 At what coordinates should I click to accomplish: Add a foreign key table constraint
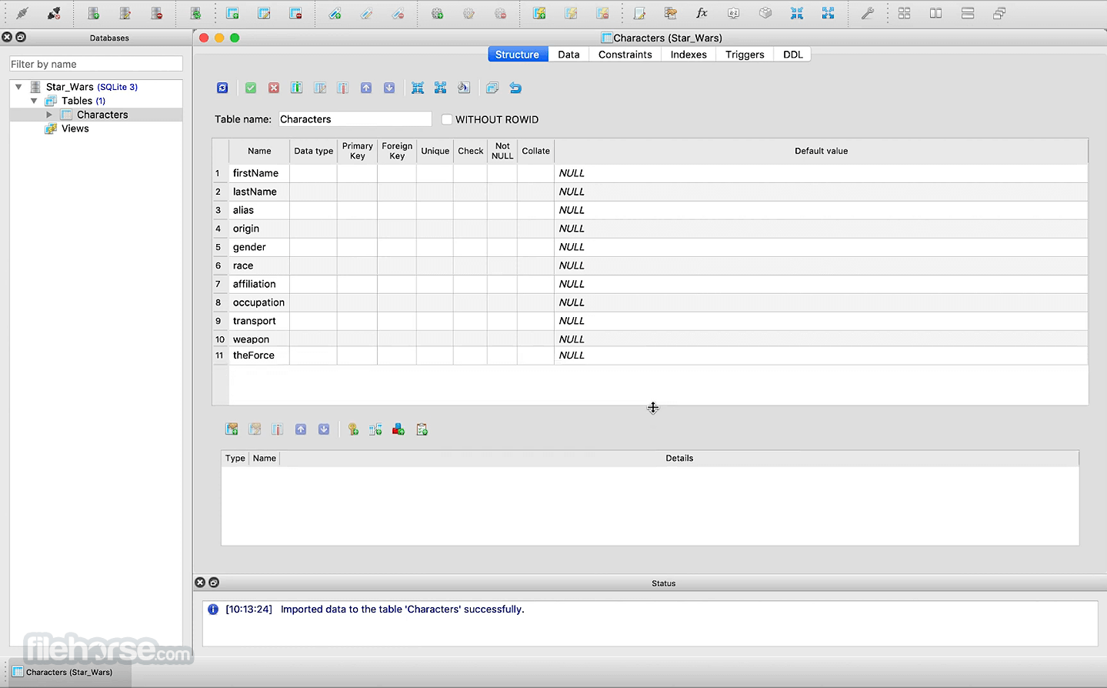point(375,429)
